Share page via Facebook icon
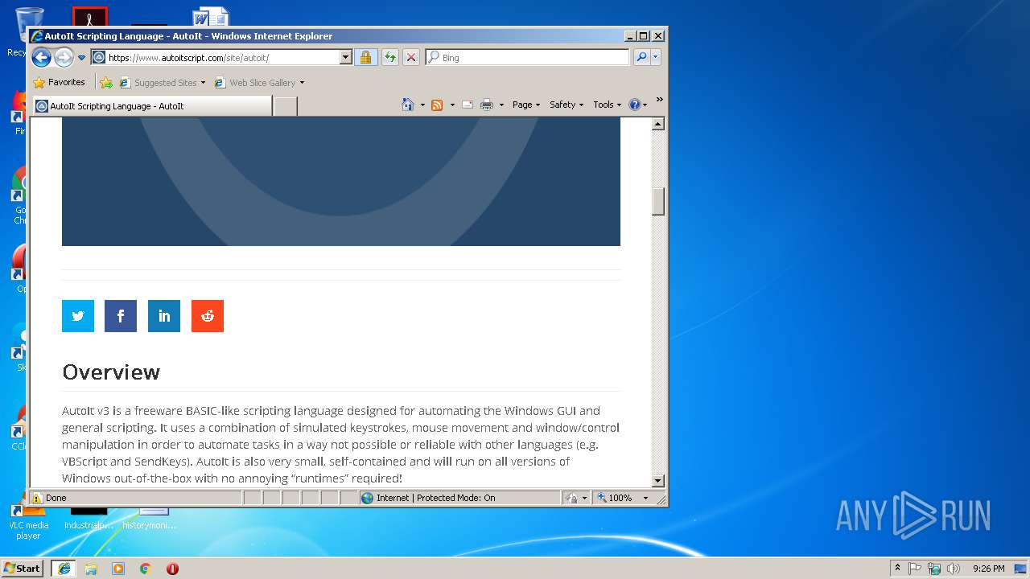This screenshot has height=579, width=1030. click(121, 316)
